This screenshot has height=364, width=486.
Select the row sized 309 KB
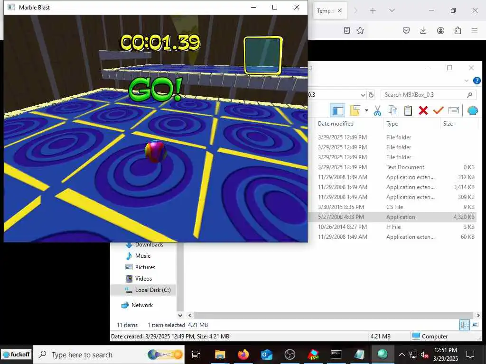coord(393,197)
